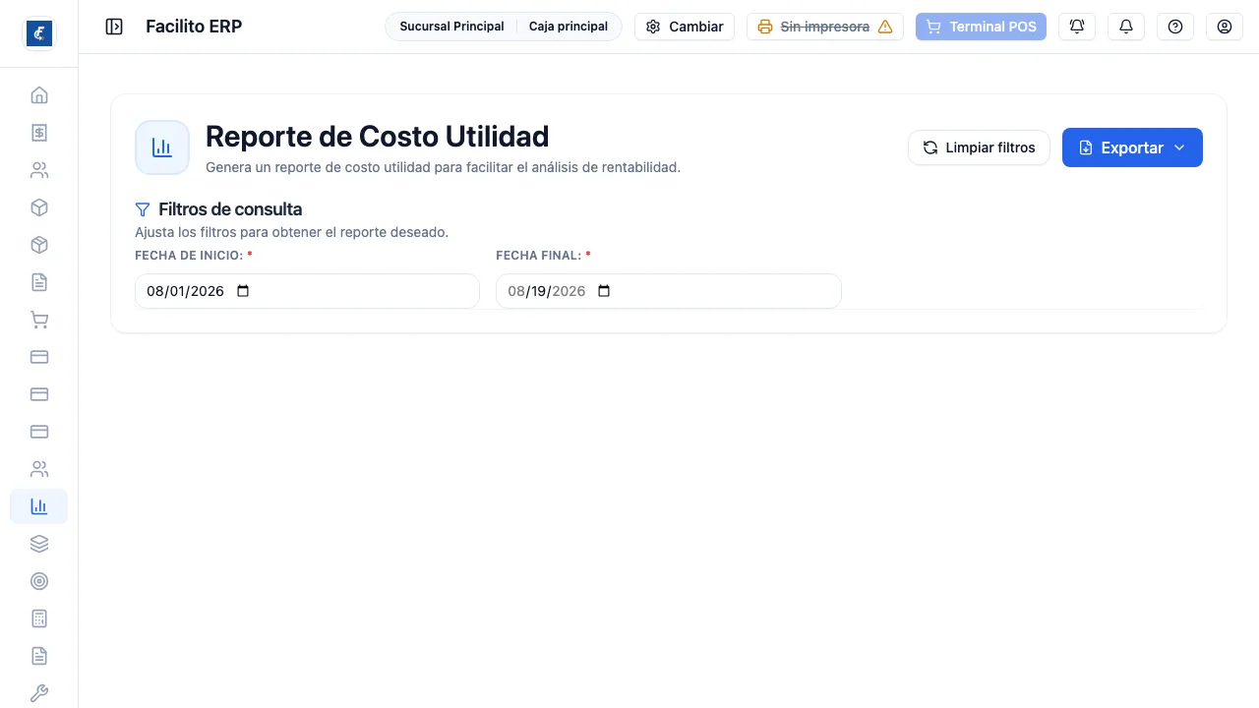Click the Cambiar button with gear icon
This screenshot has width=1259, height=708.
click(x=685, y=27)
